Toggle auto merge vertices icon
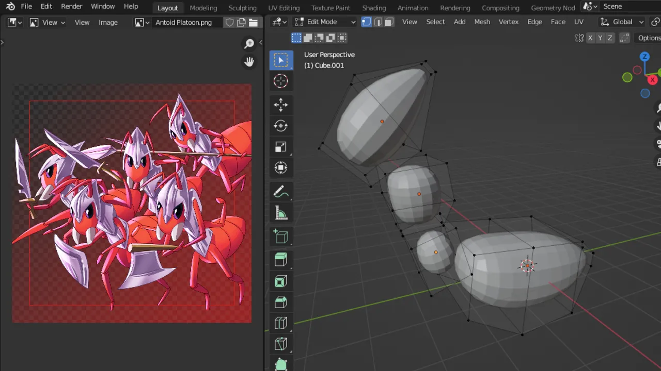Viewport: 661px width, 371px height. [x=624, y=38]
